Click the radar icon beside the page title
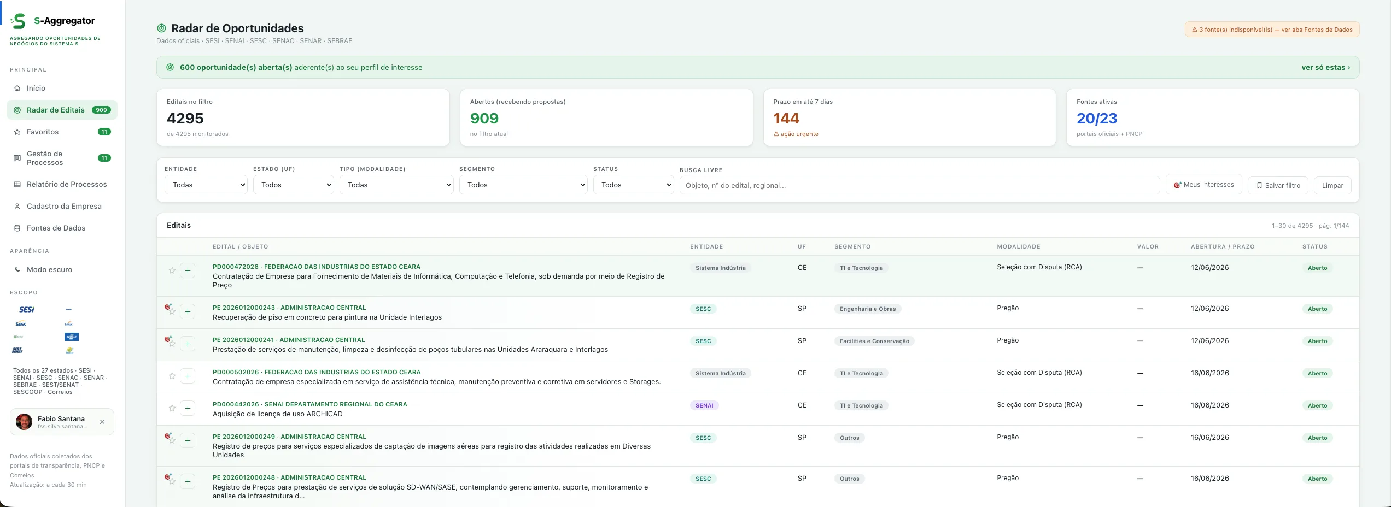1391x507 pixels. point(161,28)
